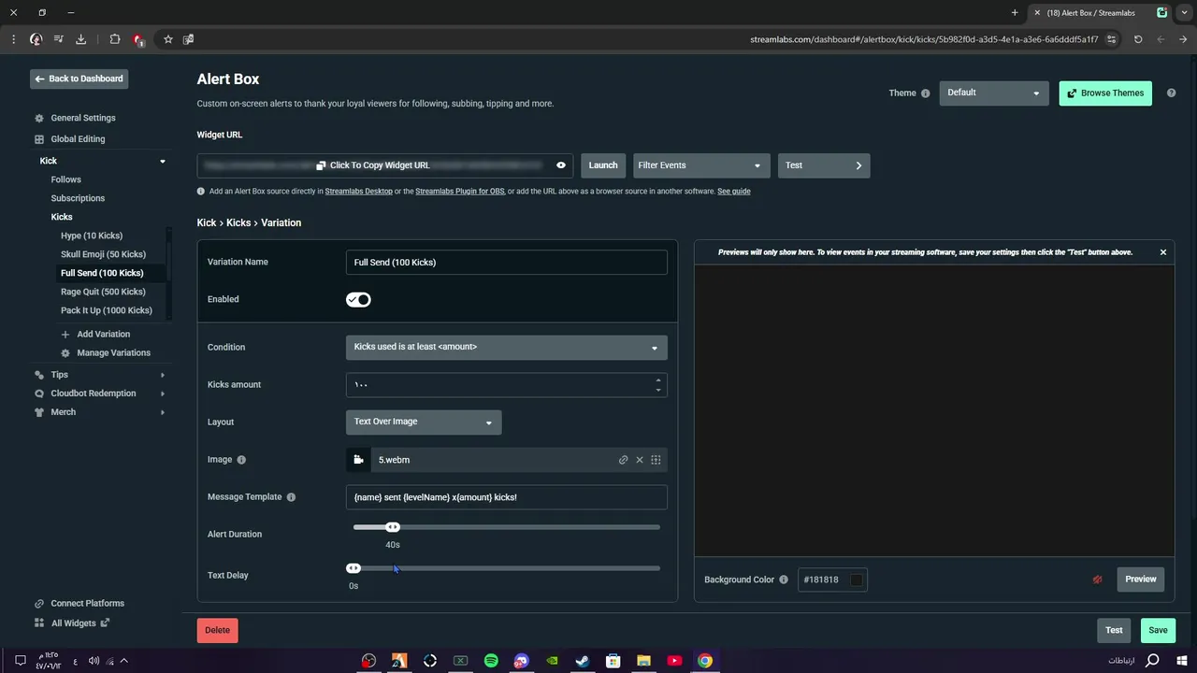Click the red Delete button

(217, 630)
